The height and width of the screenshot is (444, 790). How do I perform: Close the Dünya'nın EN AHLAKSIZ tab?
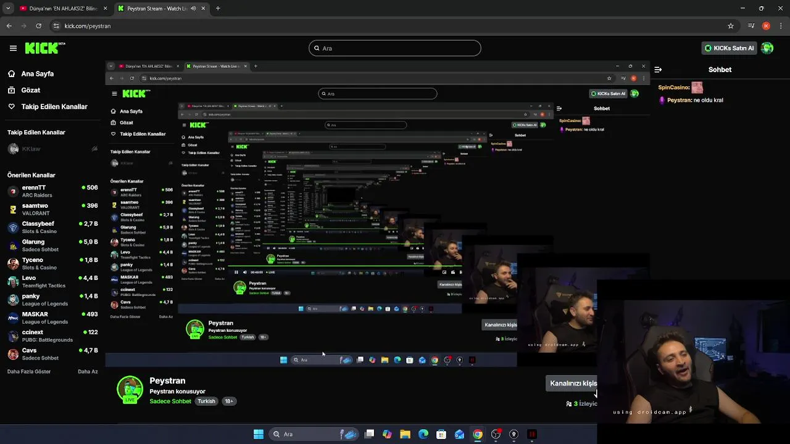click(x=105, y=9)
